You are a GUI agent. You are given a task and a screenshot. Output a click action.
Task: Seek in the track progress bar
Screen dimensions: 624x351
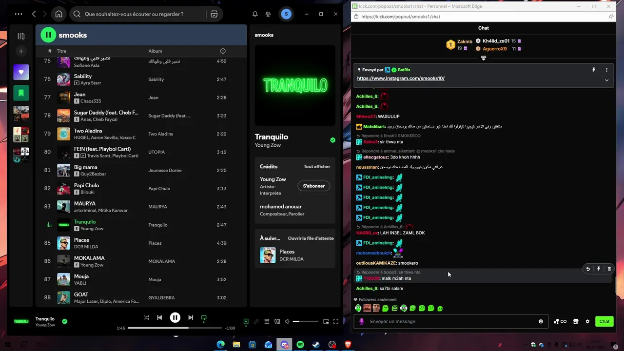pyautogui.click(x=175, y=328)
